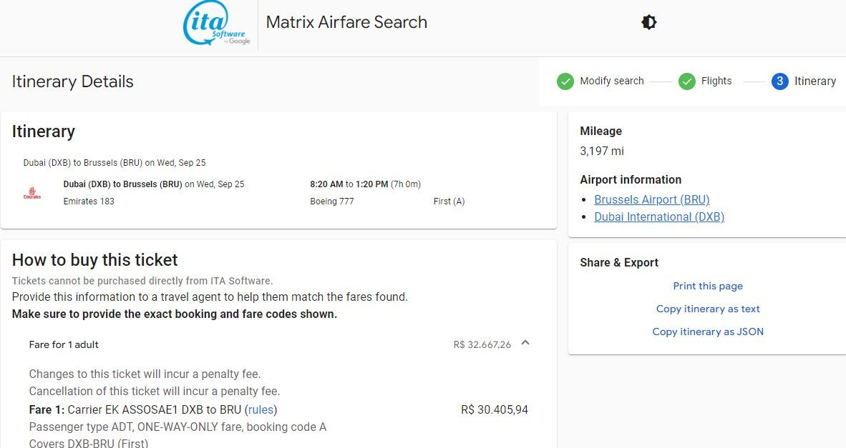Click Copy itinerary as text
846x448 pixels.
(x=708, y=309)
